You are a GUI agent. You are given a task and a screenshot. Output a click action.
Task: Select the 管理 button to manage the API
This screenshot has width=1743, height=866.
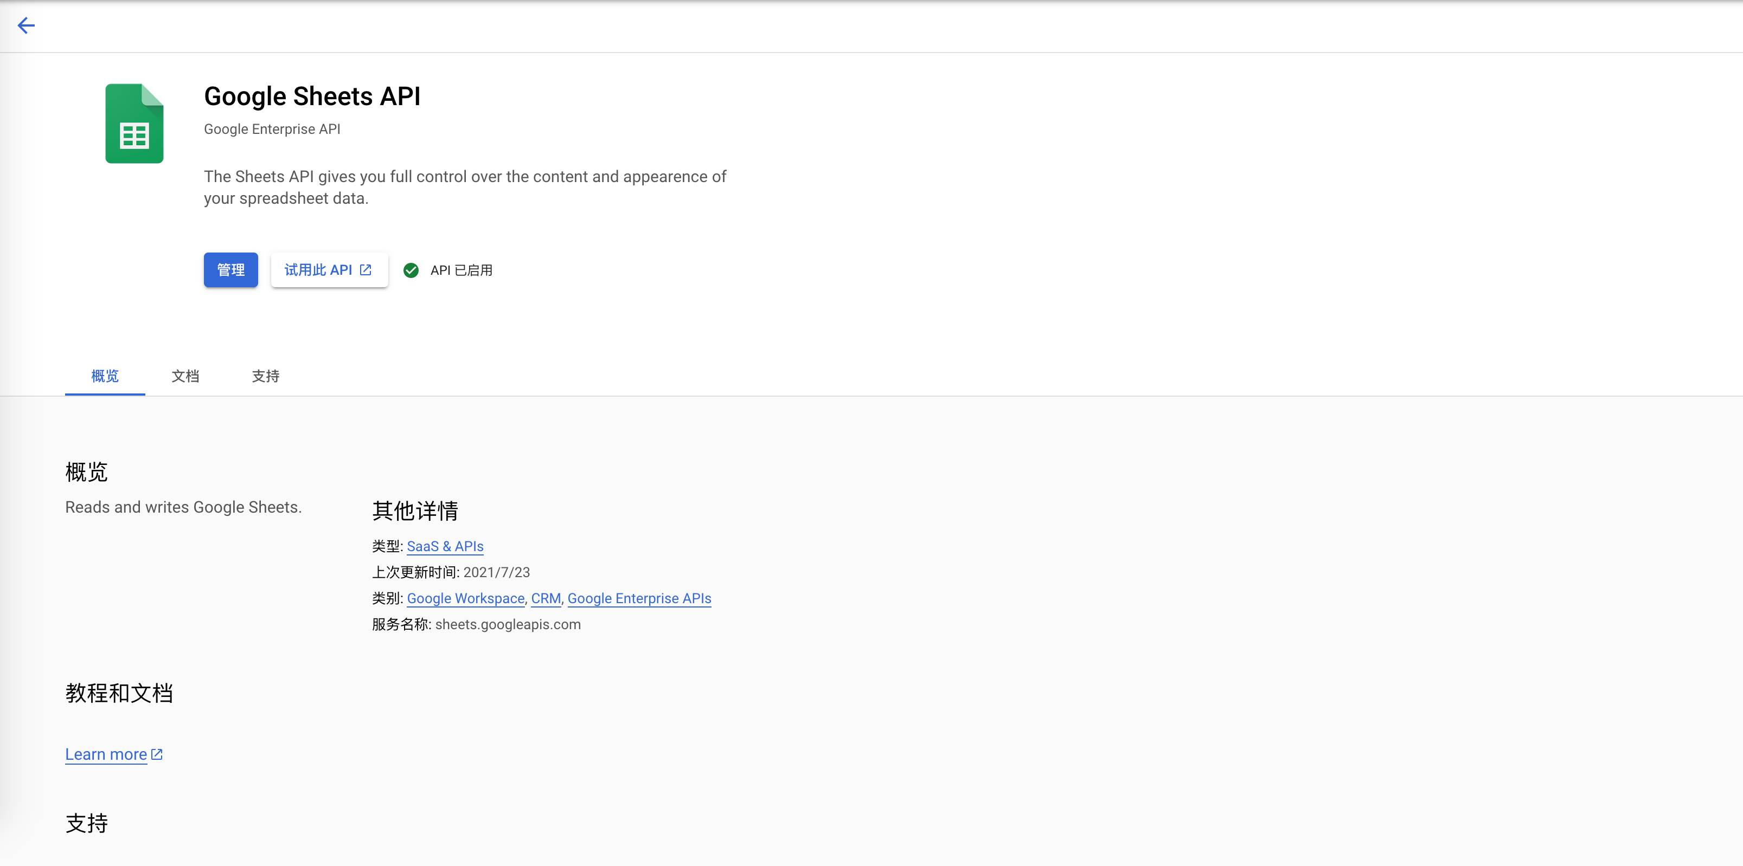click(x=230, y=270)
